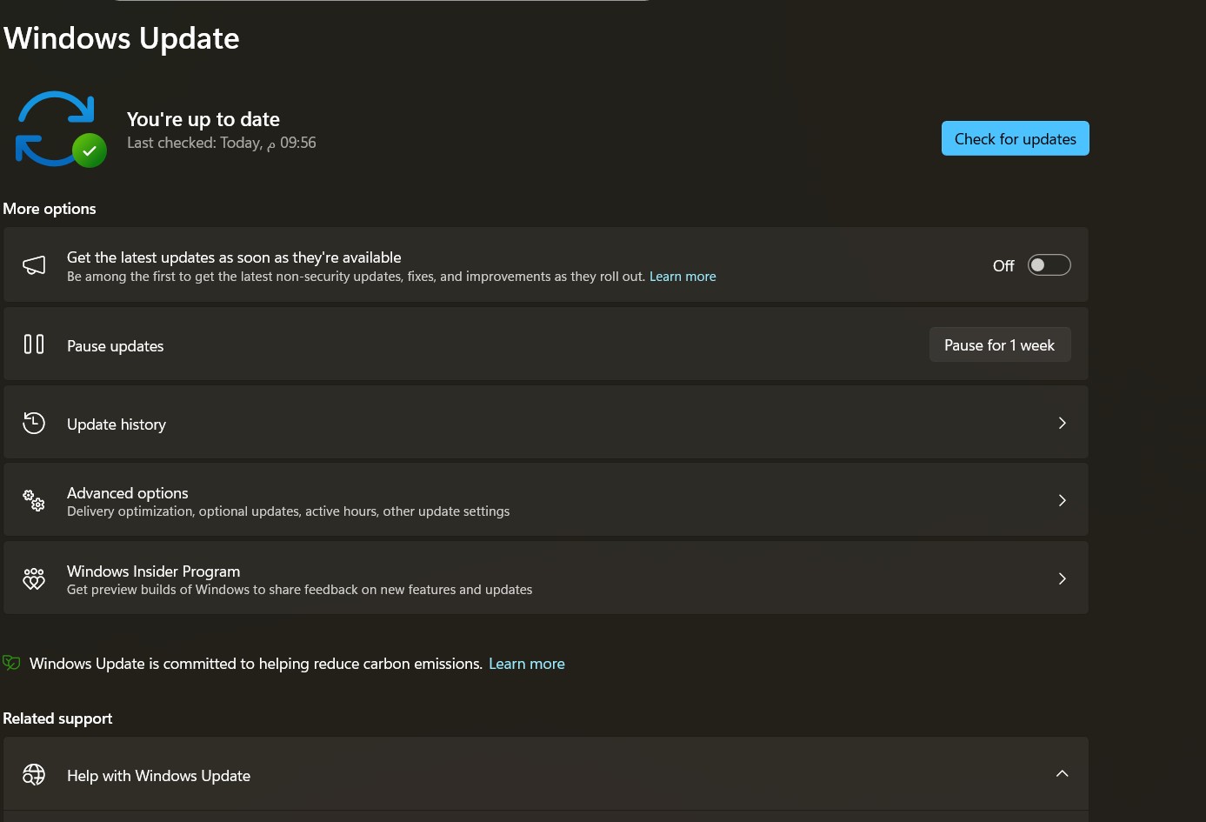Open Update history via its chevron
The height and width of the screenshot is (822, 1206).
(1062, 423)
